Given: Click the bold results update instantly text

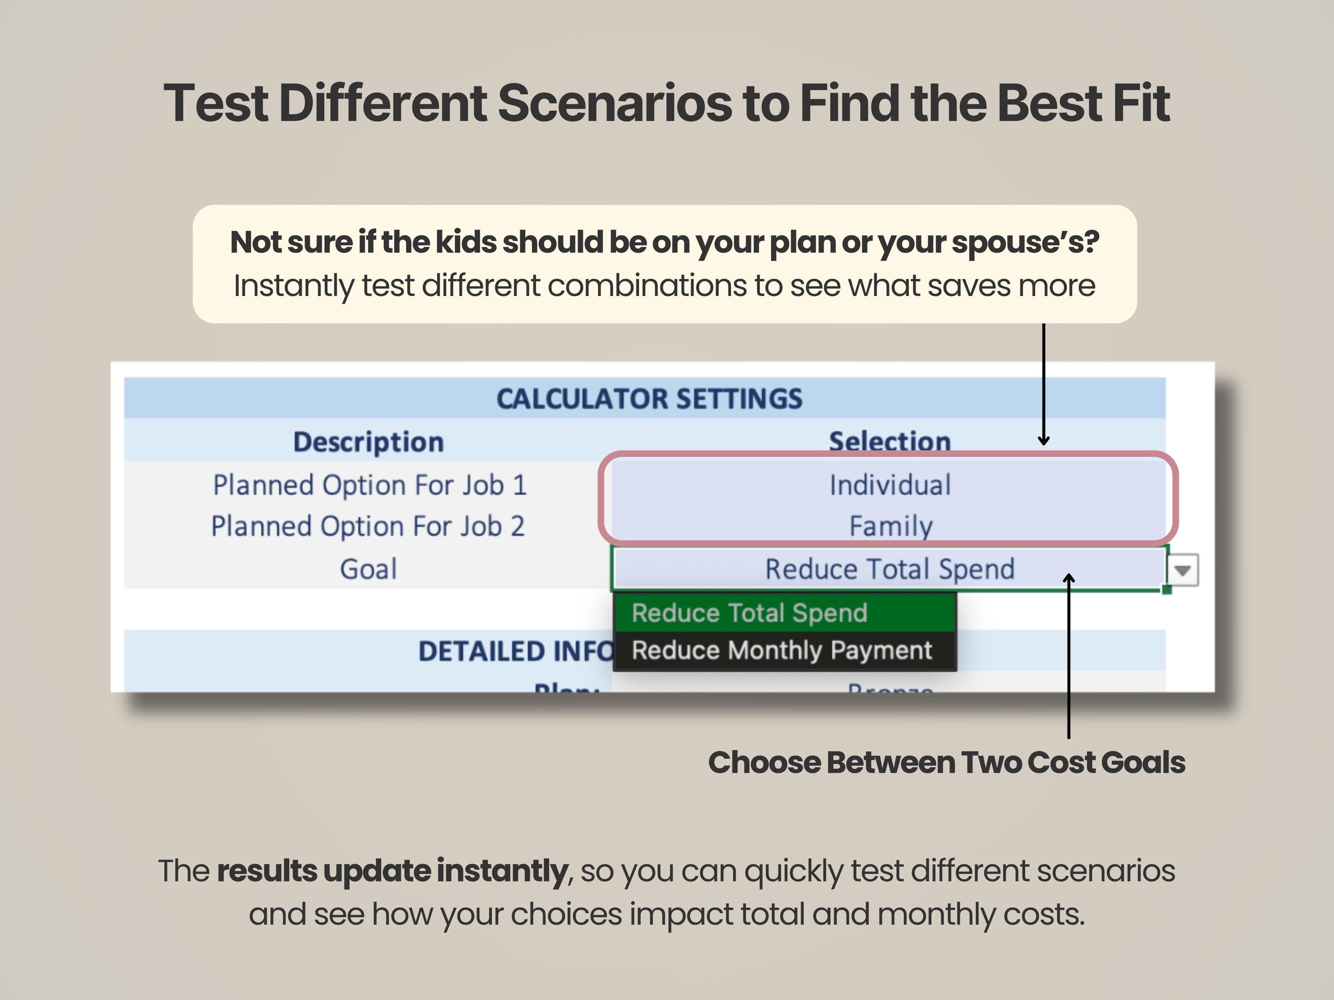Looking at the screenshot, I should [x=392, y=871].
